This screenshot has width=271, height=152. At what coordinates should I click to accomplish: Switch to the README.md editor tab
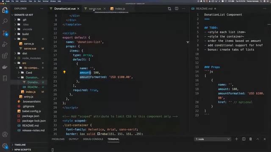coord(204,8)
